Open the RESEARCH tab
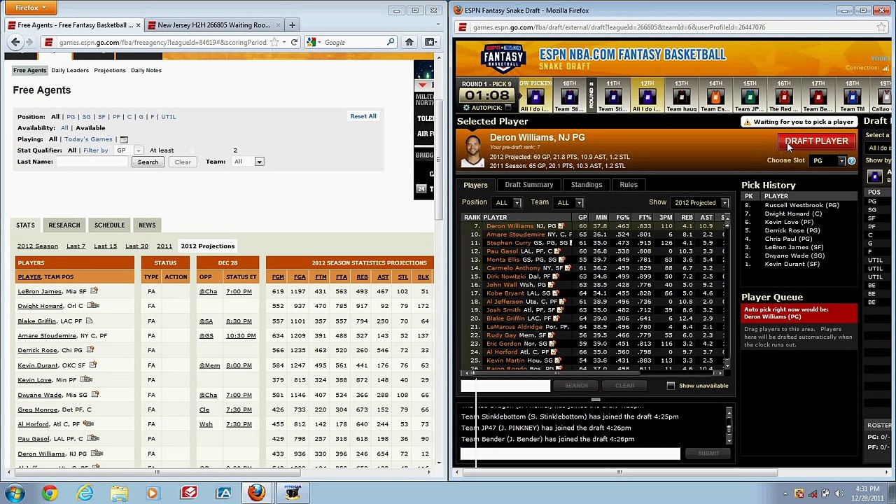 coord(64,225)
